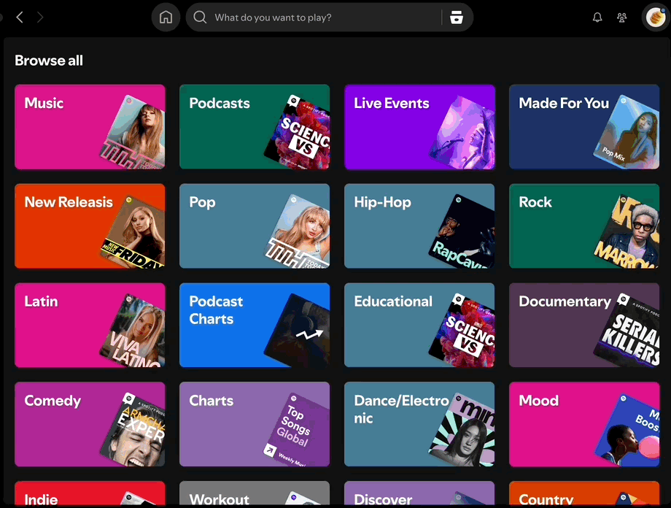
Task: Click the Pop Mix cover thumbnail
Action: [x=629, y=134]
